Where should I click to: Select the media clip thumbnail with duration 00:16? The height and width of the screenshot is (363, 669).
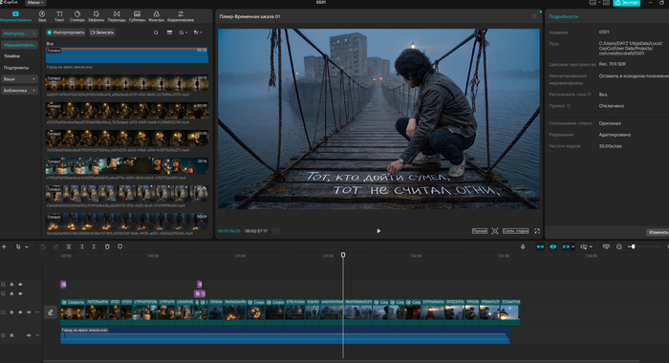point(127,166)
